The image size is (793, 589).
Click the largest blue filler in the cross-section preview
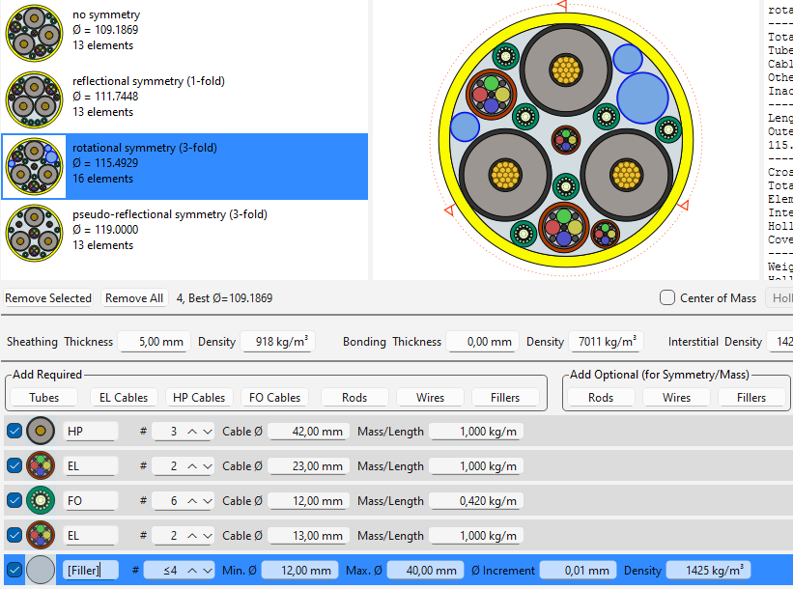pyautogui.click(x=642, y=98)
